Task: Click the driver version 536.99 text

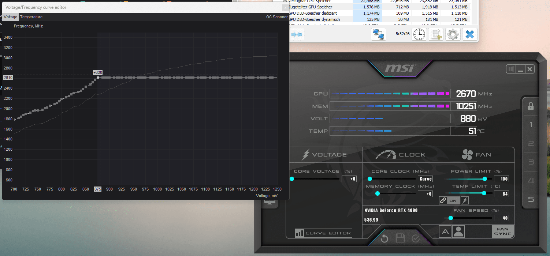Action: (371, 220)
